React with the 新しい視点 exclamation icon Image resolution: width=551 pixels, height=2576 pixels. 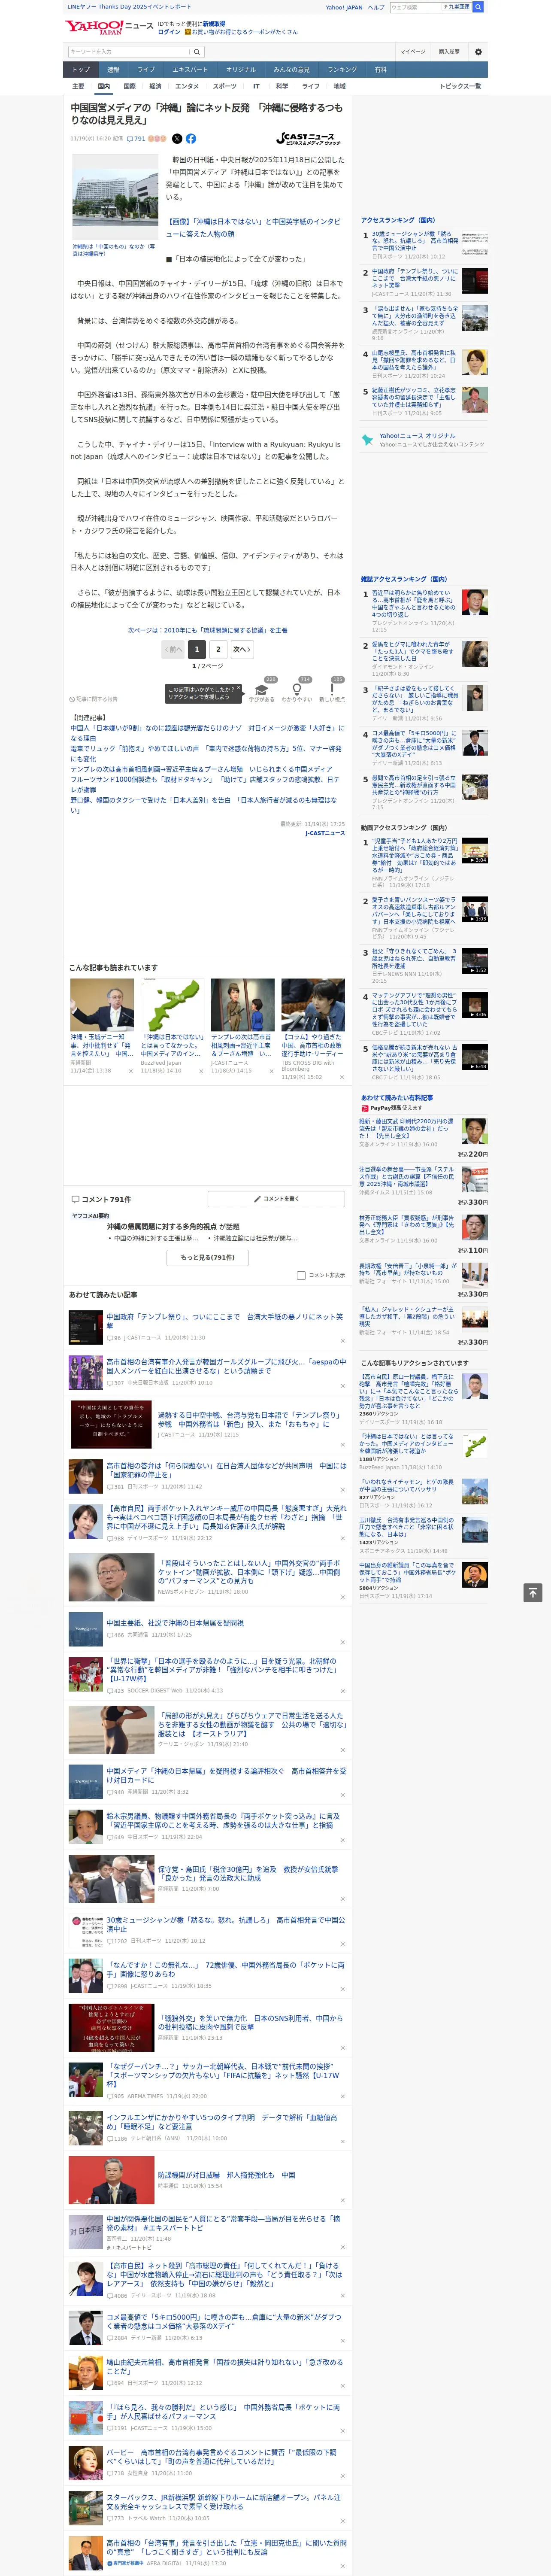[x=332, y=689]
